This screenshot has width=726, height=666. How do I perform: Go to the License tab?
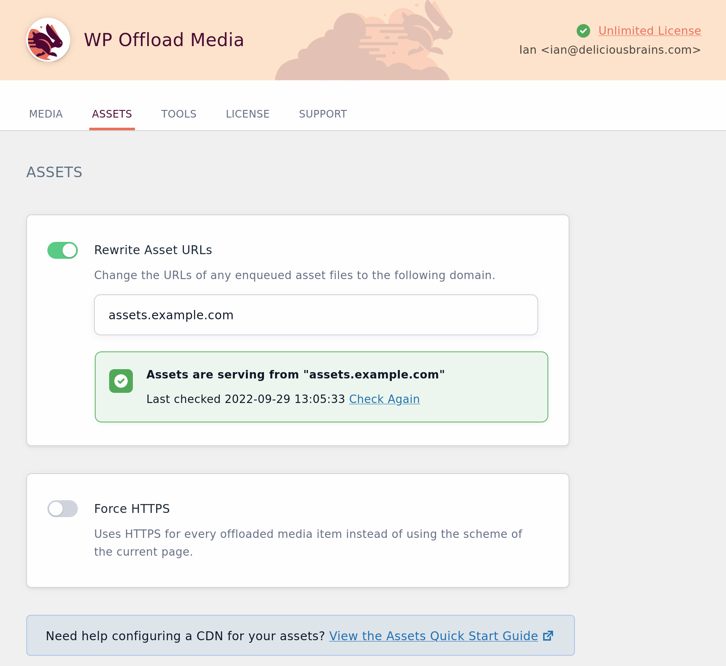(x=247, y=114)
